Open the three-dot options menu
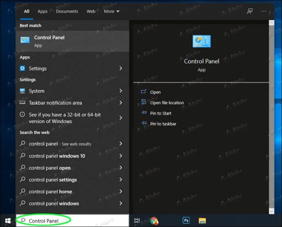The image size is (282, 227). pos(264,11)
